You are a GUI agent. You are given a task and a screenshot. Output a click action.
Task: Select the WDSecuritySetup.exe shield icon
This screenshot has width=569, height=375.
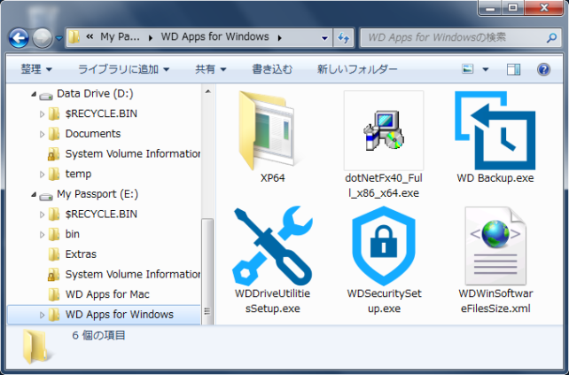384,246
